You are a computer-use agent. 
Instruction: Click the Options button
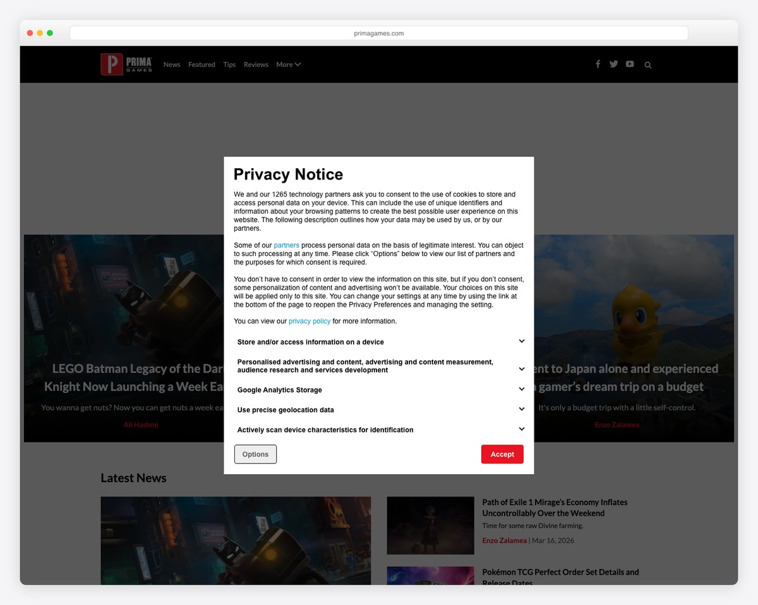[255, 454]
